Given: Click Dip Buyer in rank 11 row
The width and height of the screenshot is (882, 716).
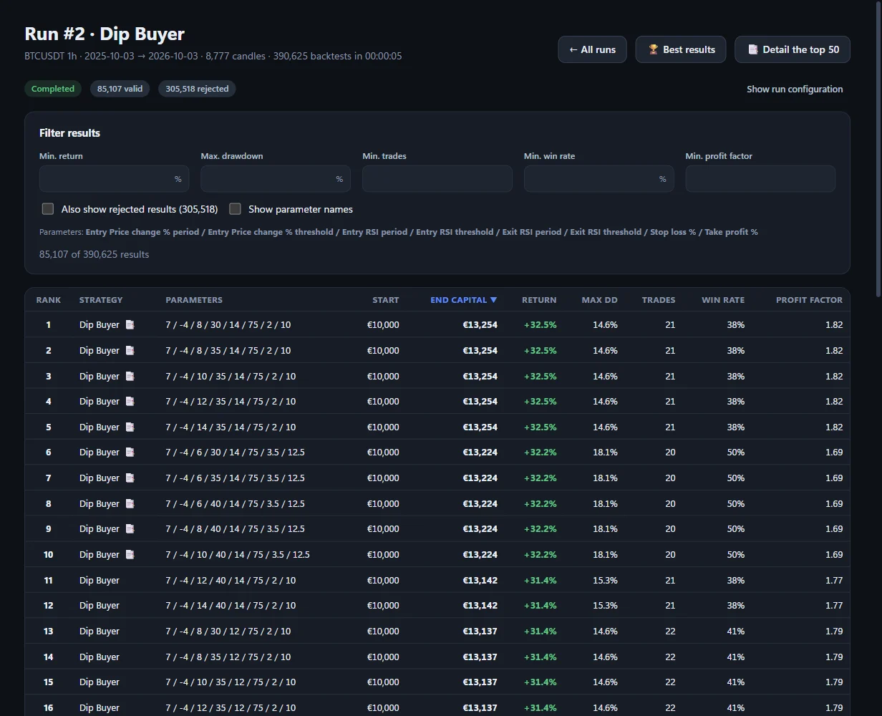Looking at the screenshot, I should coord(100,581).
